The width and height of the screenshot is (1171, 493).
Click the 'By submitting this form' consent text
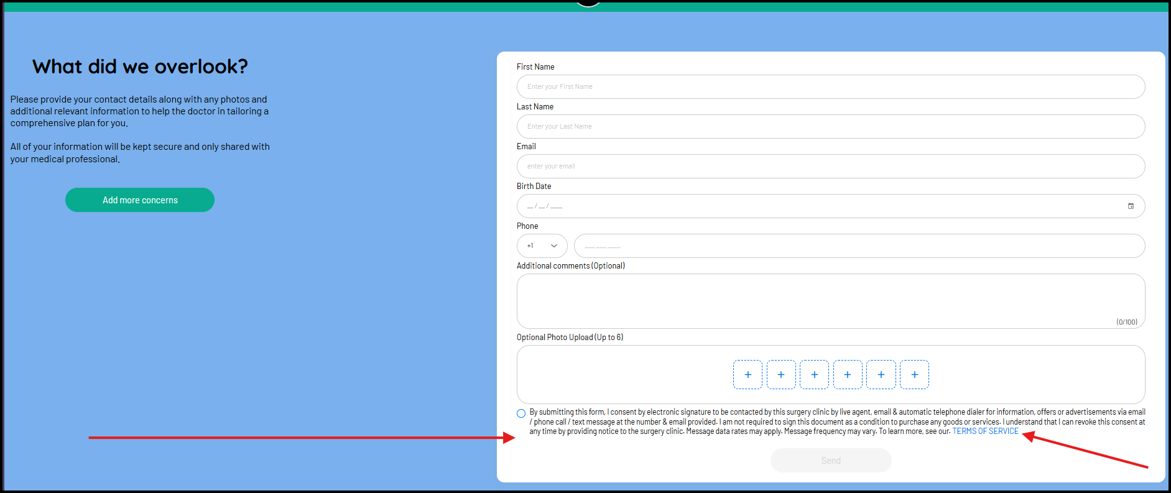[837, 422]
